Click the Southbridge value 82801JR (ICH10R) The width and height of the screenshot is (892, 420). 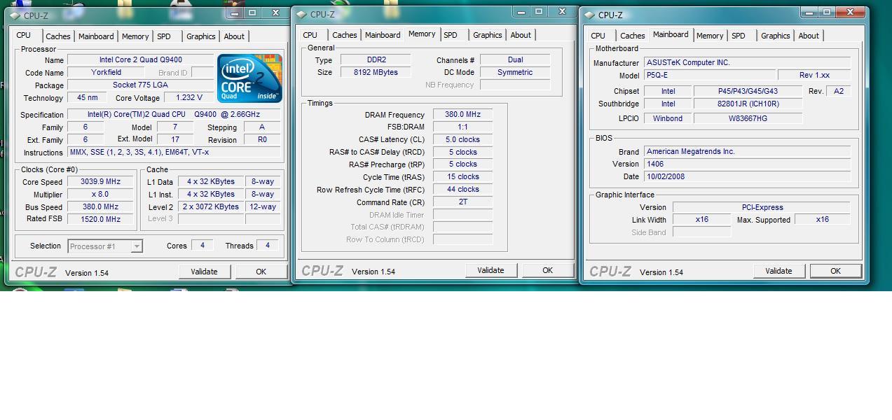(748, 104)
